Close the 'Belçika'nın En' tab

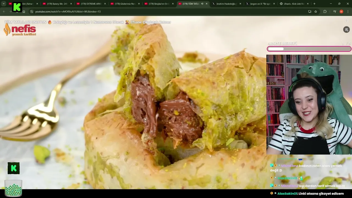point(173,4)
